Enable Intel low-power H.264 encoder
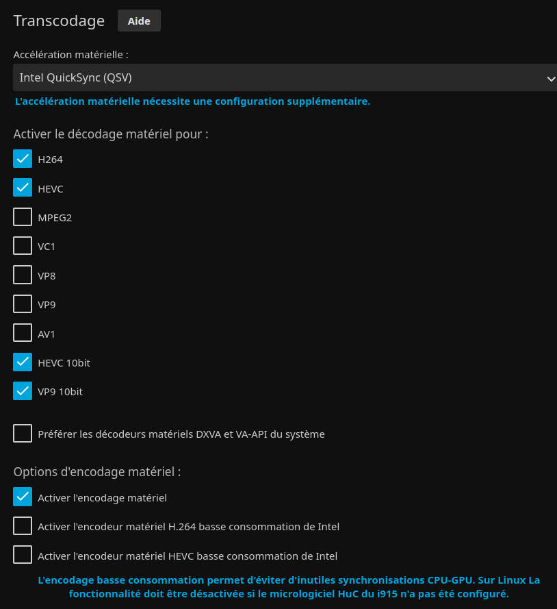Image resolution: width=557 pixels, height=609 pixels. [23, 526]
